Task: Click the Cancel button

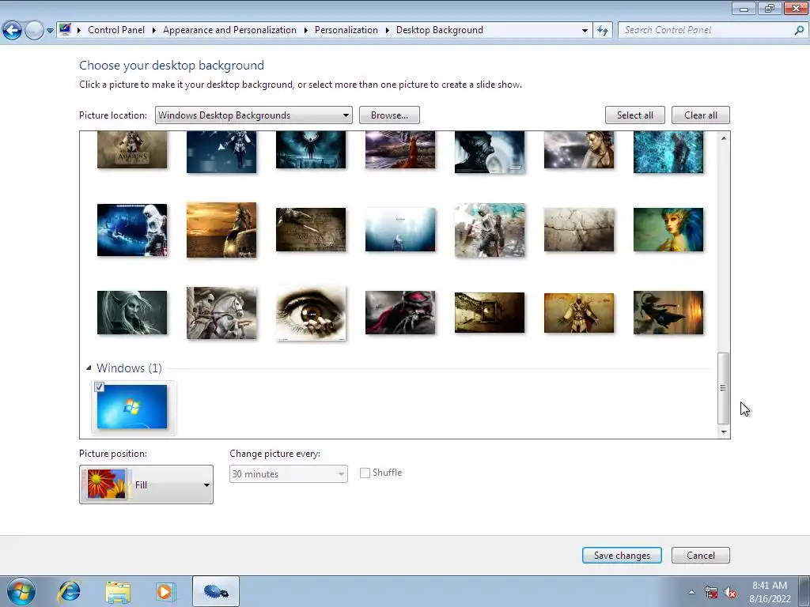Action: [x=701, y=556]
